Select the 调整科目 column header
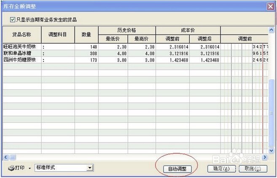Viewport: 277px width, 178px height. pos(58,35)
